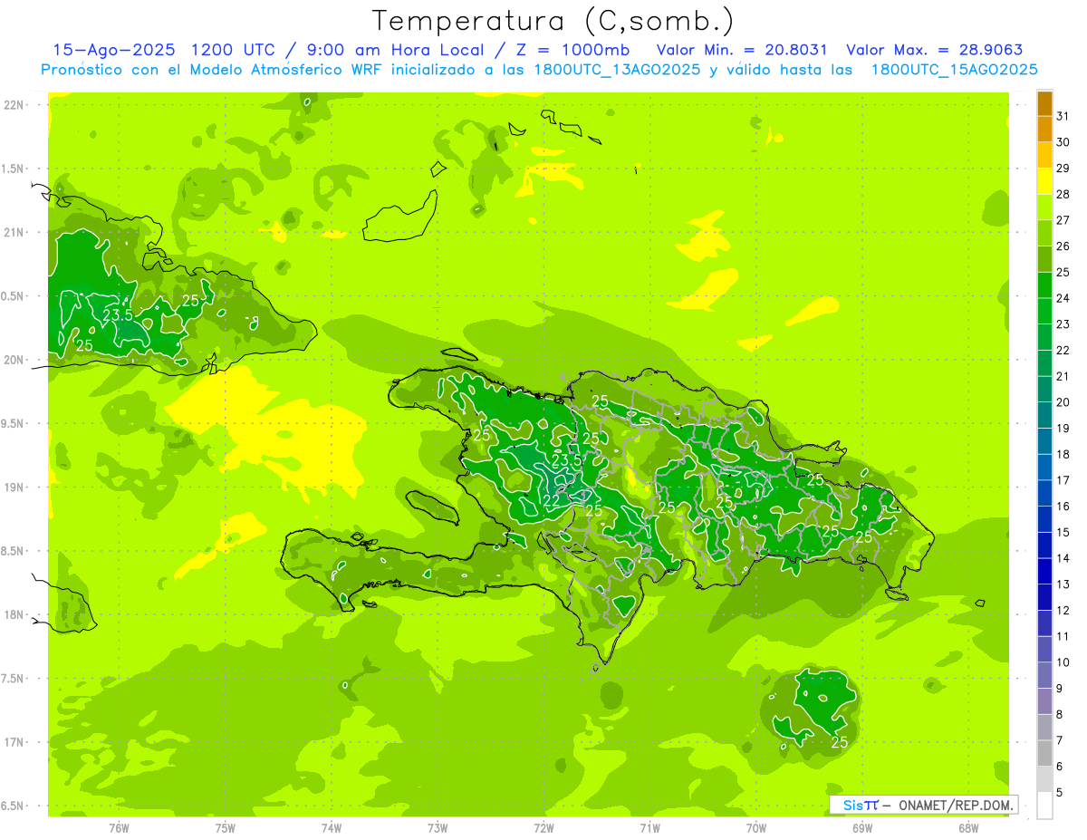This screenshot has height=840, width=1087.
Task: Click the orange legend band above 31
Action: point(1044,103)
